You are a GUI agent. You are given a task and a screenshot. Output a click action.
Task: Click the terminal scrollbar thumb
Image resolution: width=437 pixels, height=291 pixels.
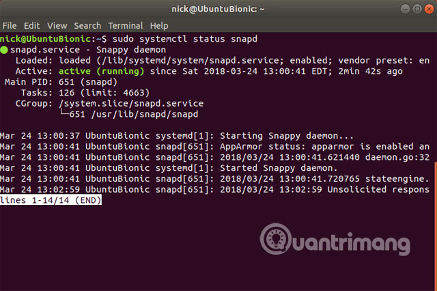(436, 226)
